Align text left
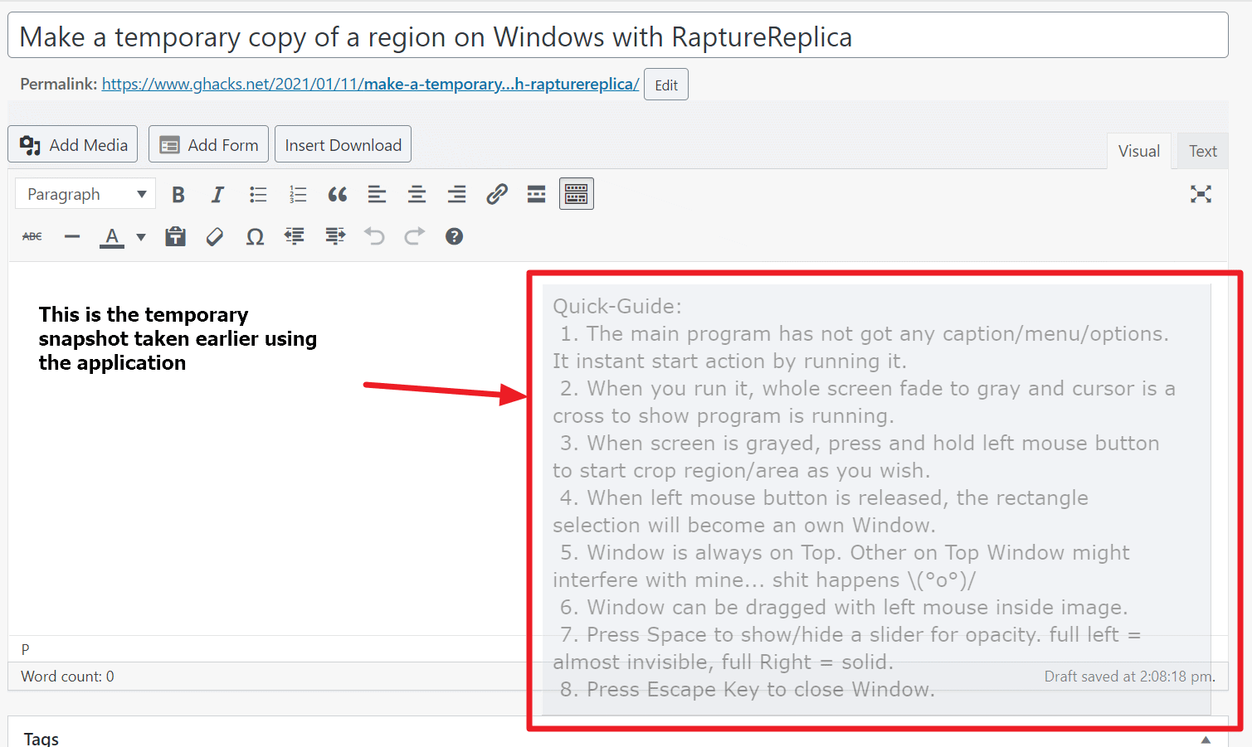Screen dimensions: 1252x747 (378, 195)
